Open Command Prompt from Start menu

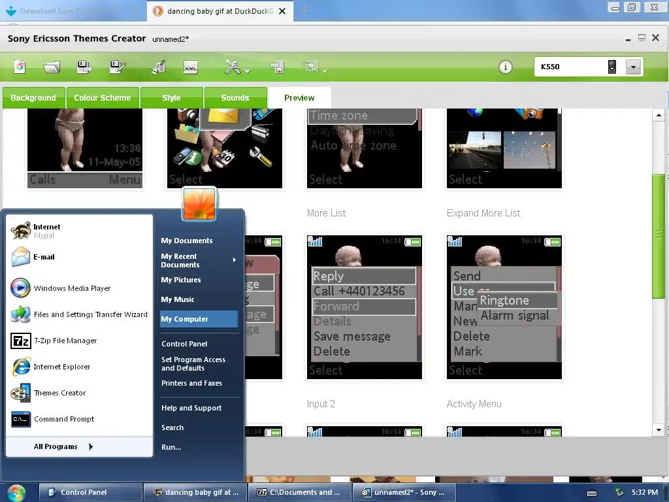coord(79,419)
